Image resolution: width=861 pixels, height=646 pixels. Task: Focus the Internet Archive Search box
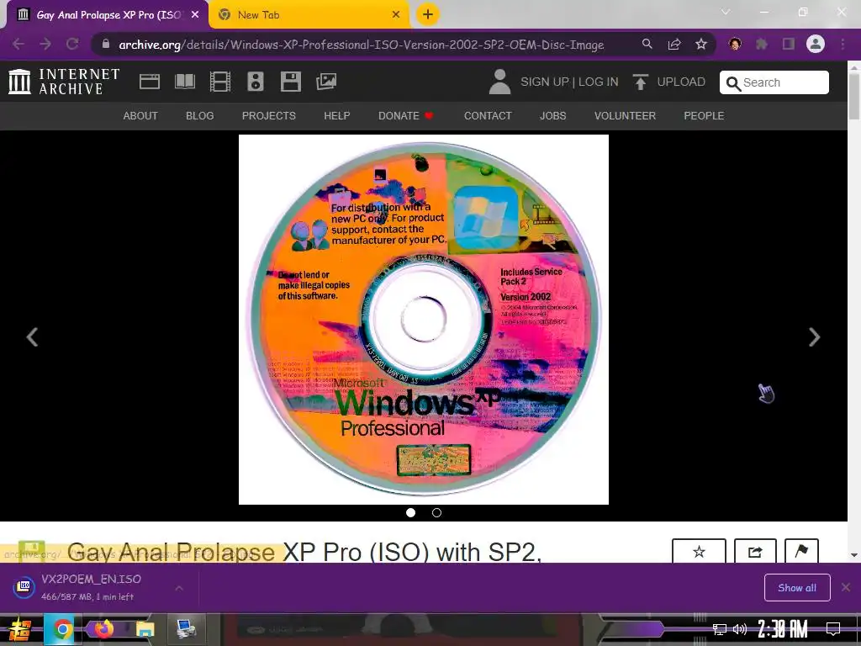774,82
